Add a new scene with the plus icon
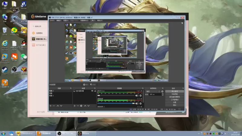Image resolution: width=242 pixels, height=136 pixels. click(51, 106)
